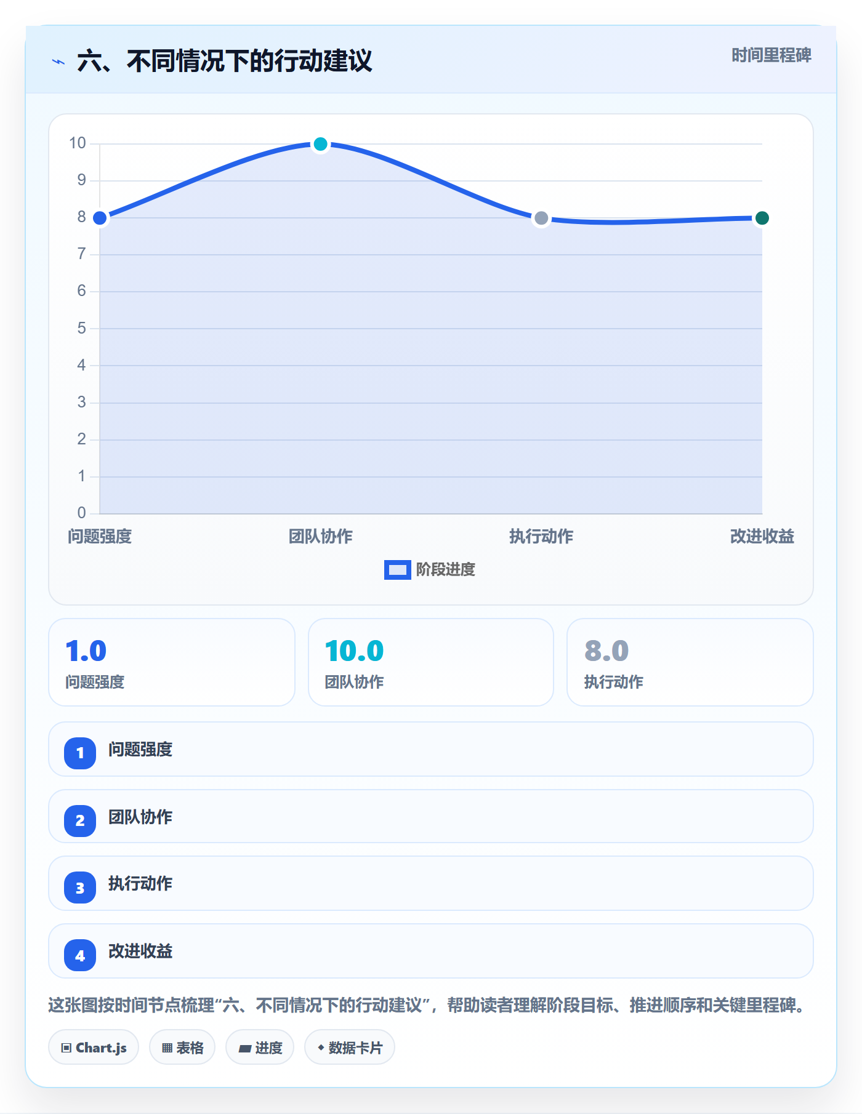Select the 10.0 团队协作 data card
The height and width of the screenshot is (1114, 862).
tap(431, 662)
